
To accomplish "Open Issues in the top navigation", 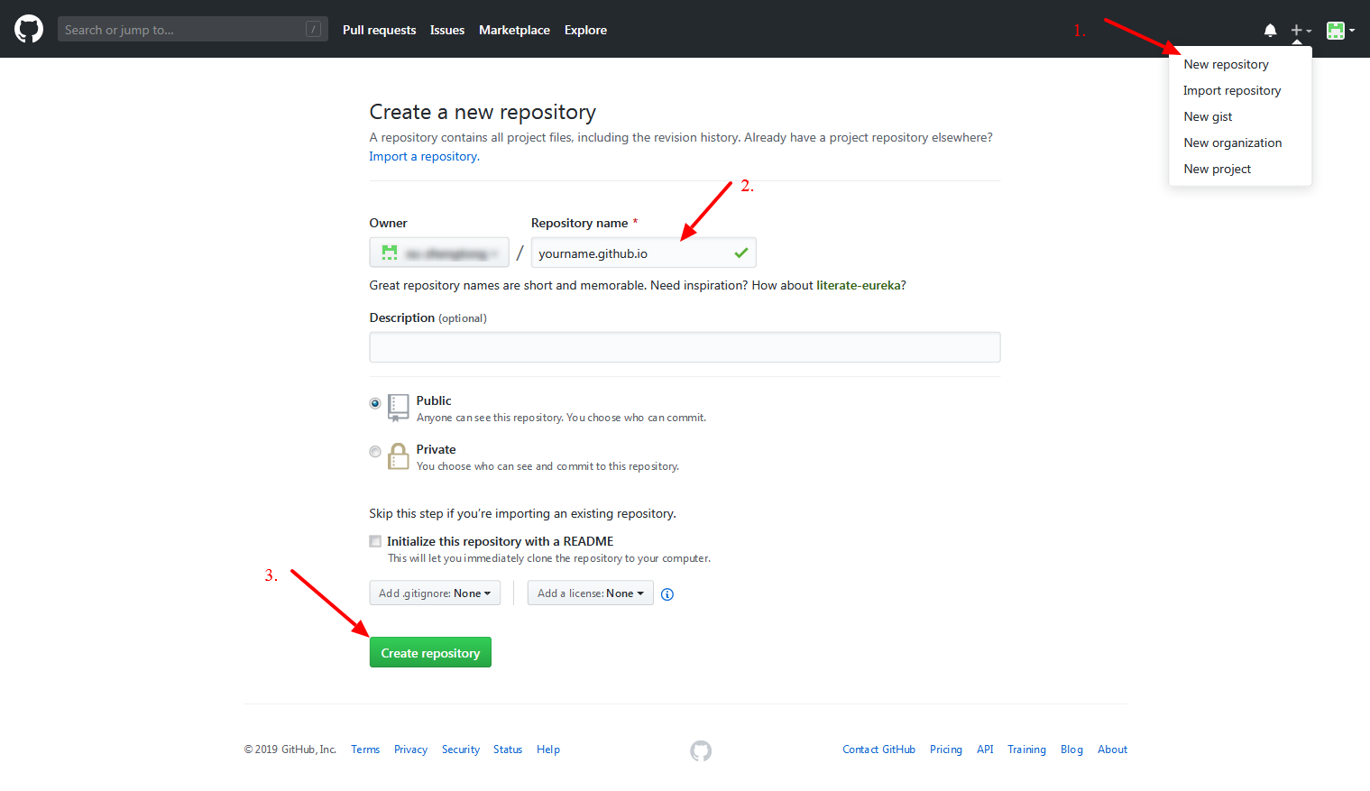I will pyautogui.click(x=447, y=30).
